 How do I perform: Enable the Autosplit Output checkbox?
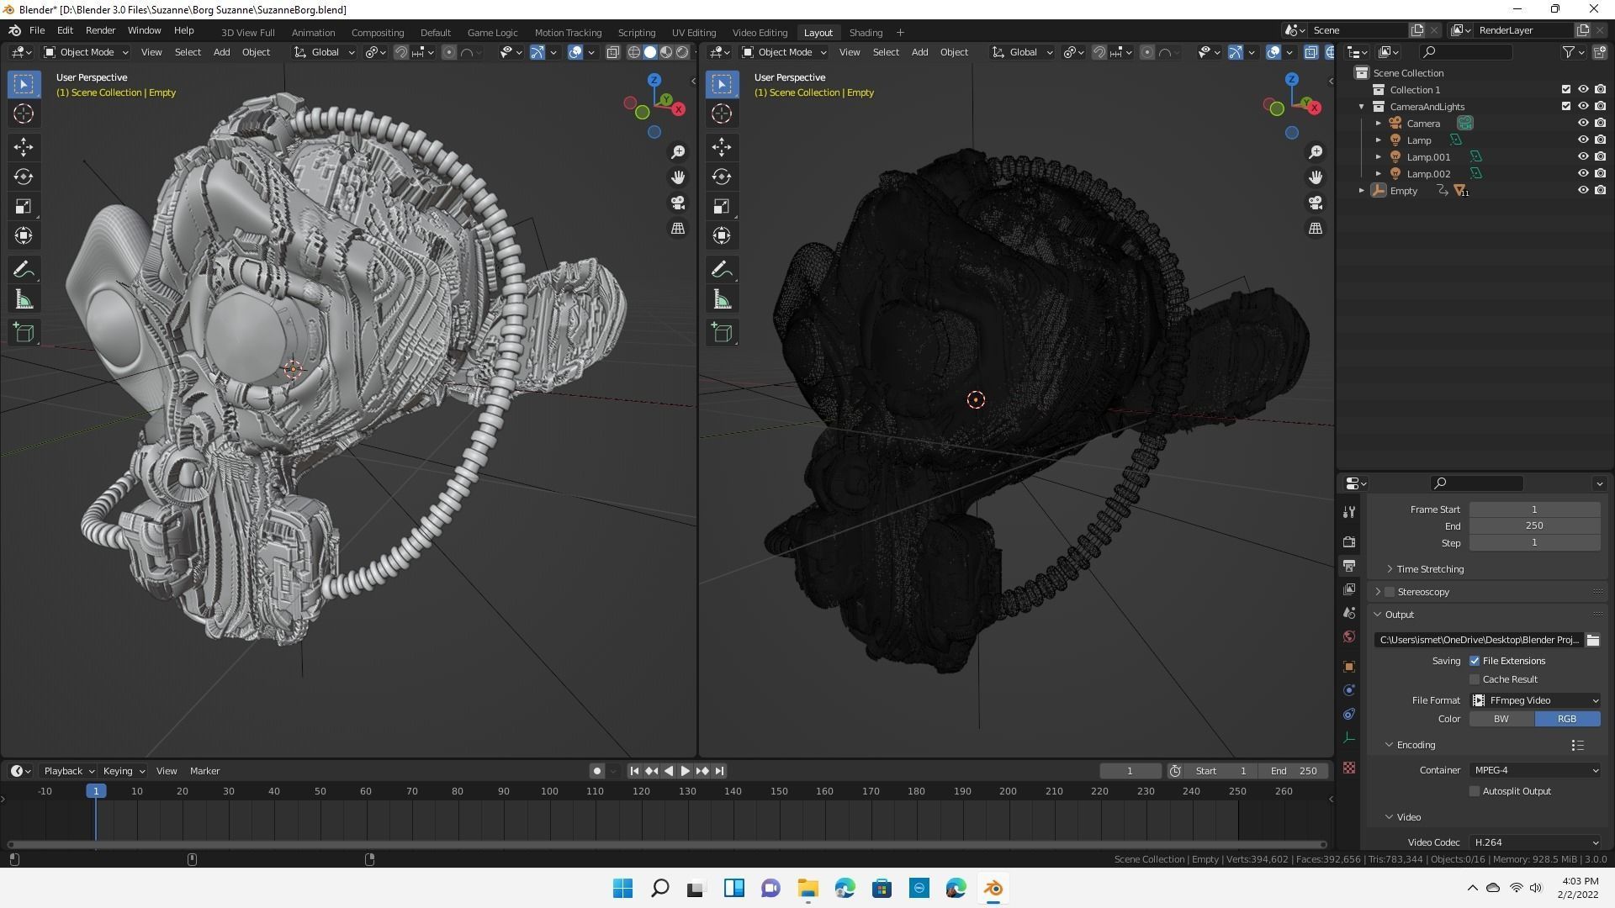1475,791
